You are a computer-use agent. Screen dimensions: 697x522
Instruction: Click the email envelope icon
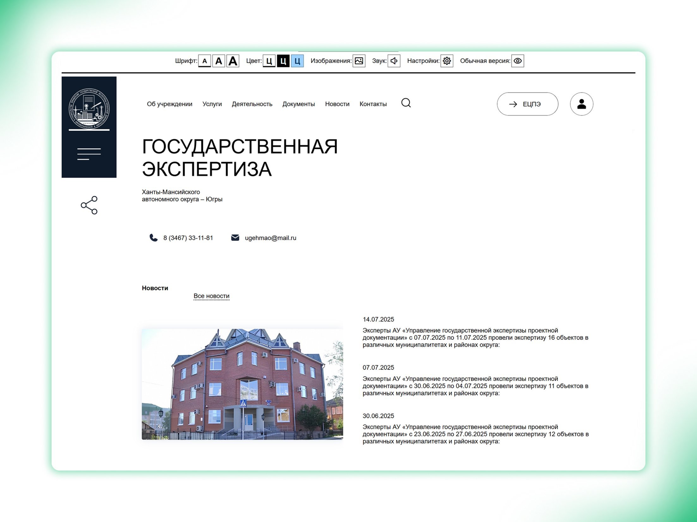[x=235, y=238]
